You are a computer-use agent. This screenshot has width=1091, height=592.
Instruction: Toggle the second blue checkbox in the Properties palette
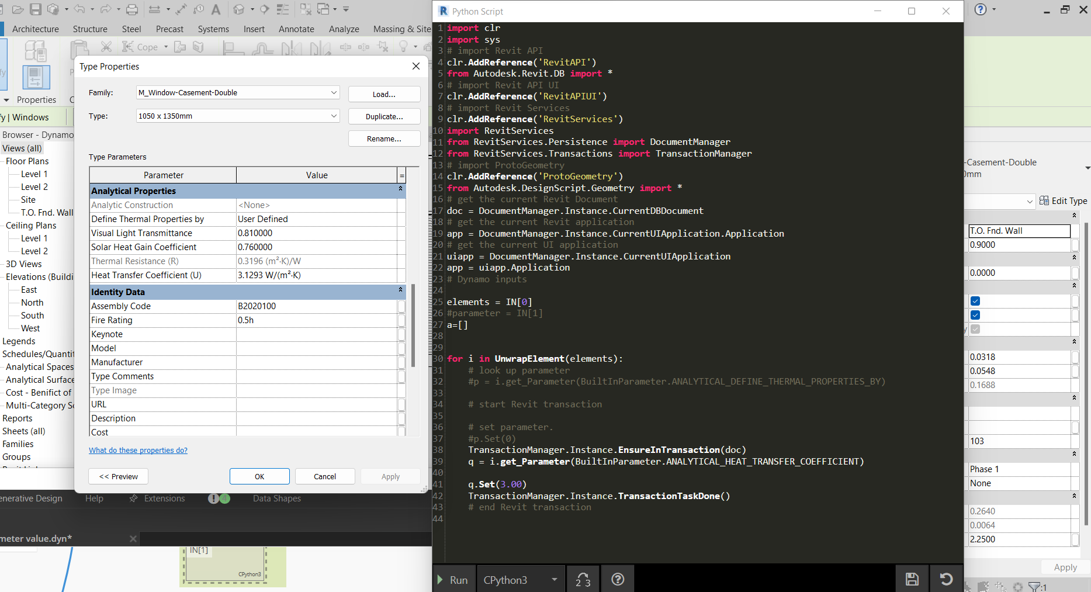[975, 315]
